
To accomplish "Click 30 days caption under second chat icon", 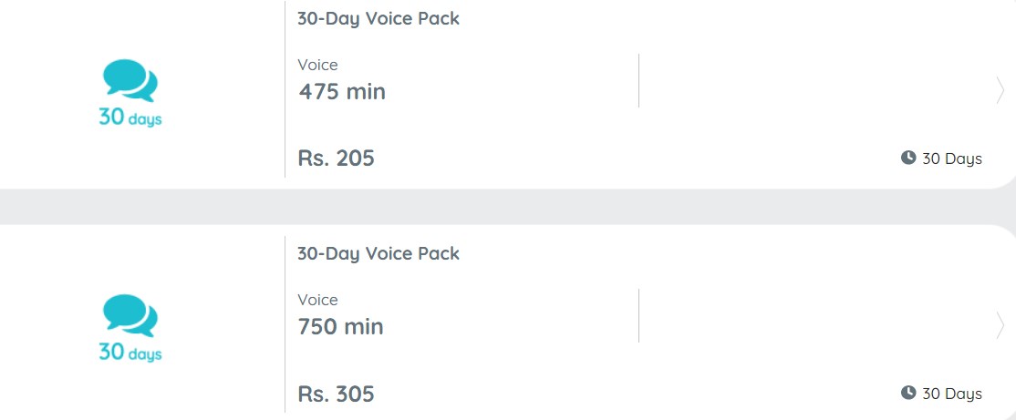I will point(130,352).
